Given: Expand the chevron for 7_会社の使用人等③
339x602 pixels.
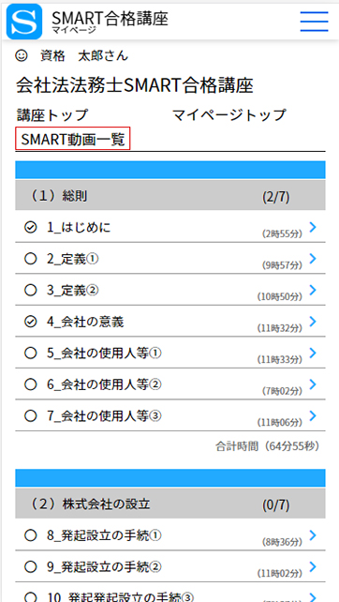Looking at the screenshot, I should [x=313, y=415].
